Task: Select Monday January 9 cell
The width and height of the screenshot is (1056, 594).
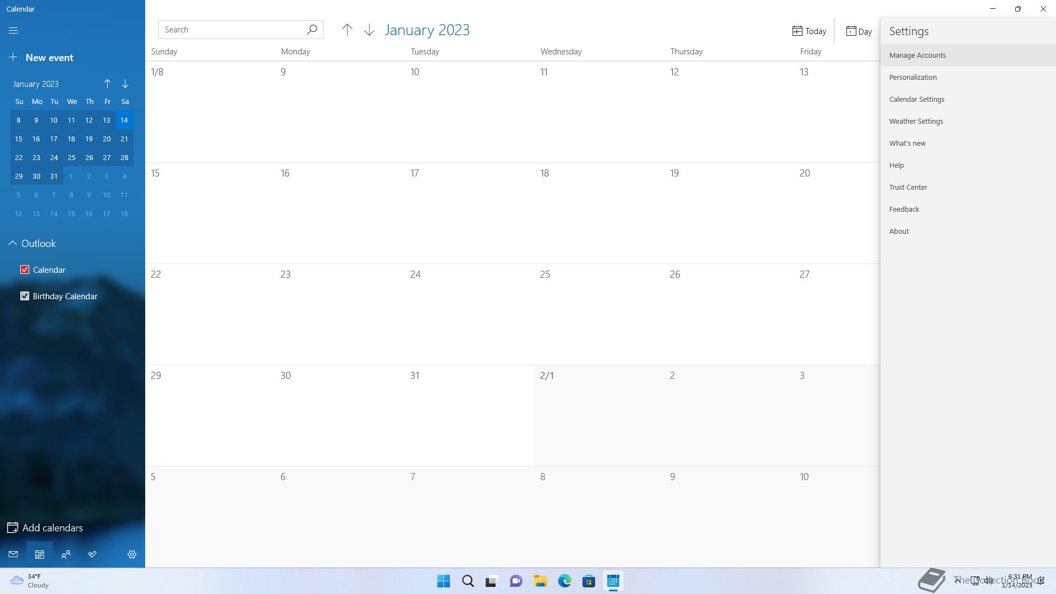Action: (340, 112)
